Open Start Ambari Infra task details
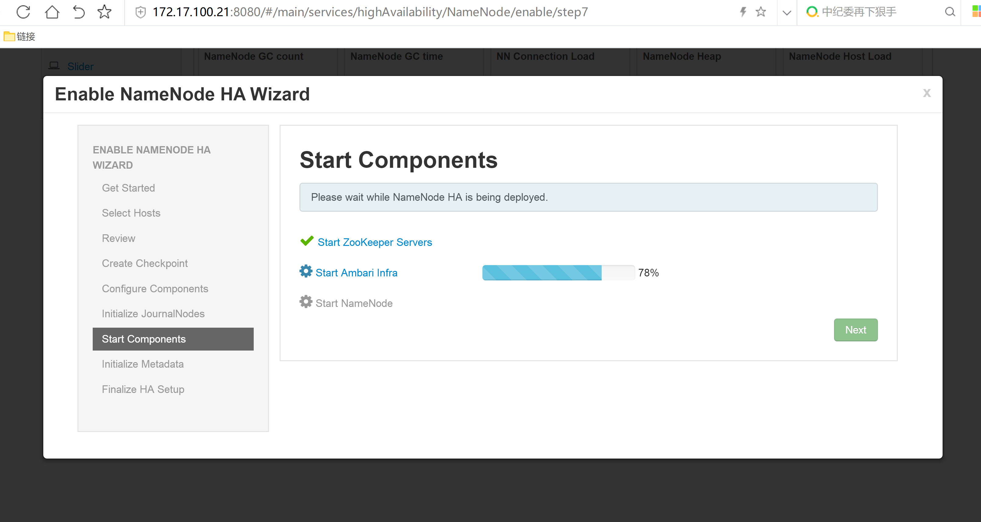This screenshot has height=522, width=981. [356, 273]
